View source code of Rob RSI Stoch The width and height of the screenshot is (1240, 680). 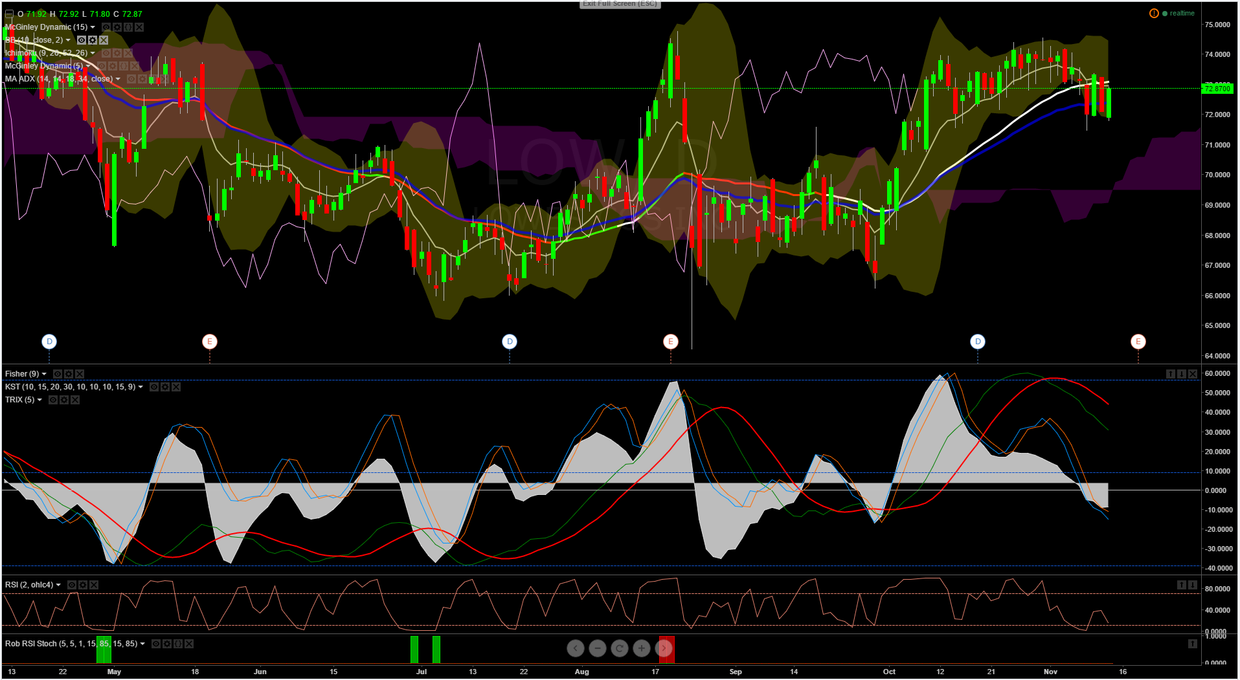pos(178,644)
